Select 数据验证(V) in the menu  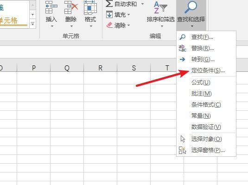pos(206,127)
